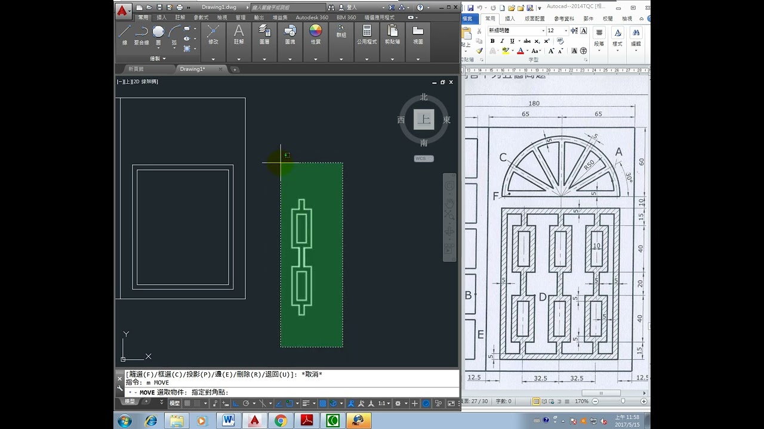Image resolution: width=764 pixels, height=429 pixels.
Task: Open the font color dropdown arrow in Word
Action: 526,51
